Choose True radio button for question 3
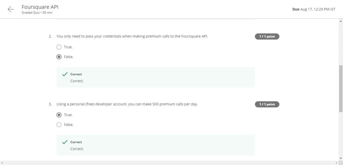 59,115
